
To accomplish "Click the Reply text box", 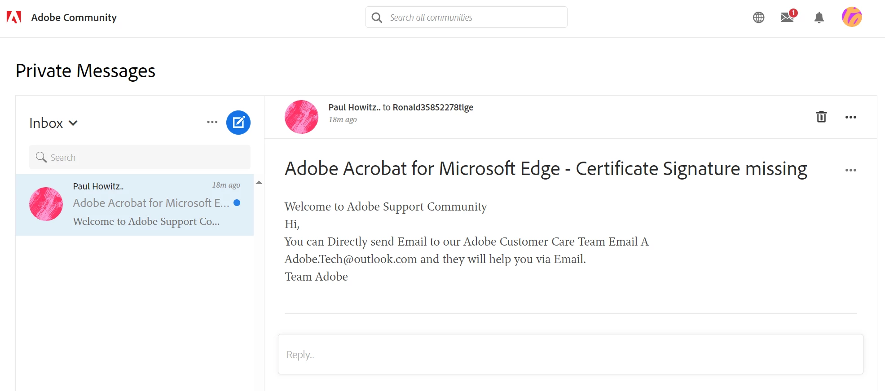I will click(x=570, y=354).
